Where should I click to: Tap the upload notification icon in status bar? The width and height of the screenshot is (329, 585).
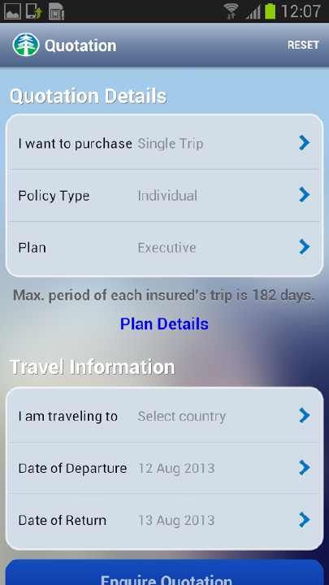34,12
